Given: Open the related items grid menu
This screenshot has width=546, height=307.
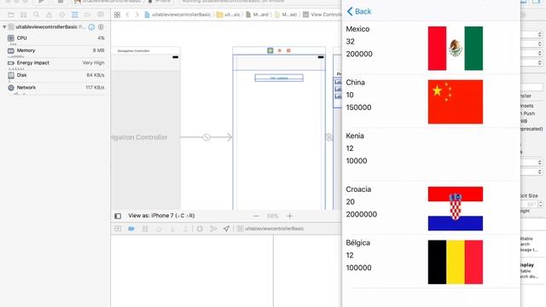Looking at the screenshot, I should [x=117, y=14].
